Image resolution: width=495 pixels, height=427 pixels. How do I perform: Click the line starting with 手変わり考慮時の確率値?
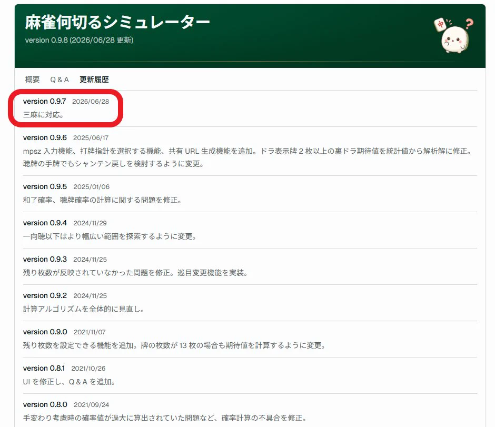click(x=165, y=418)
